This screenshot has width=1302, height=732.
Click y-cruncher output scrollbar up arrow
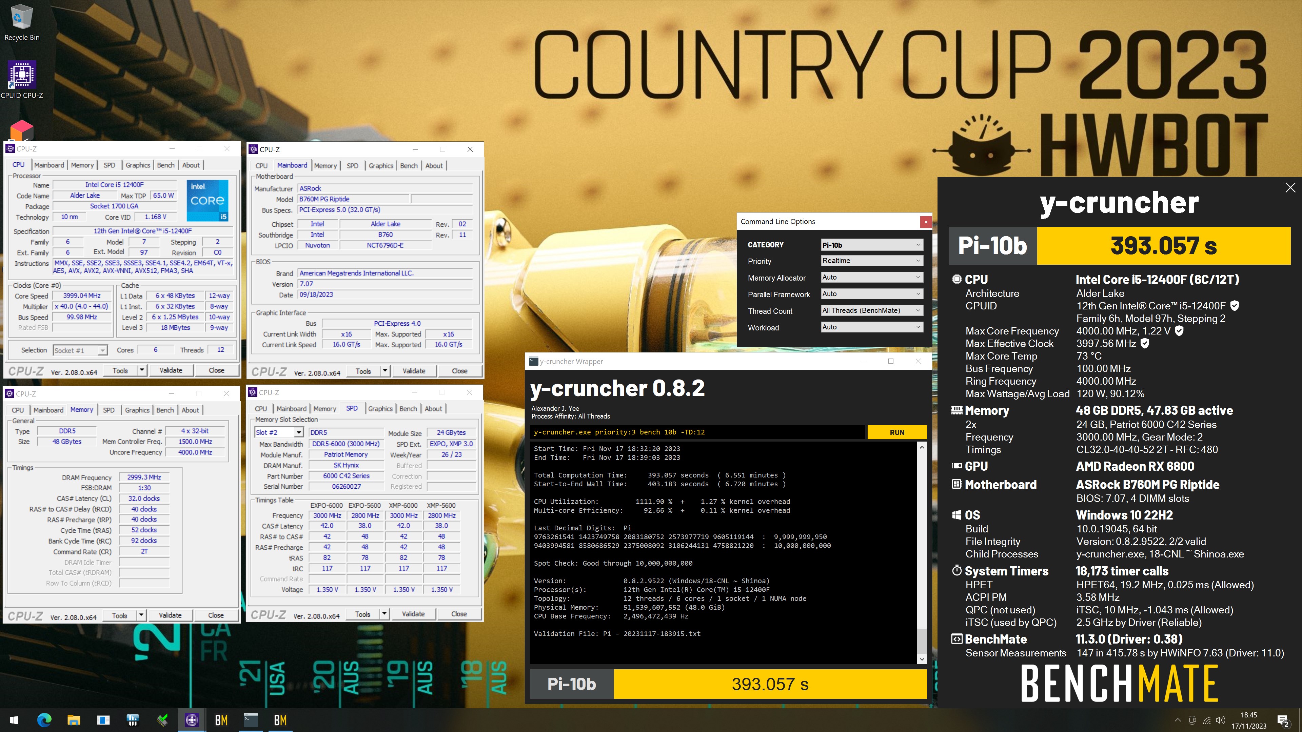922,447
